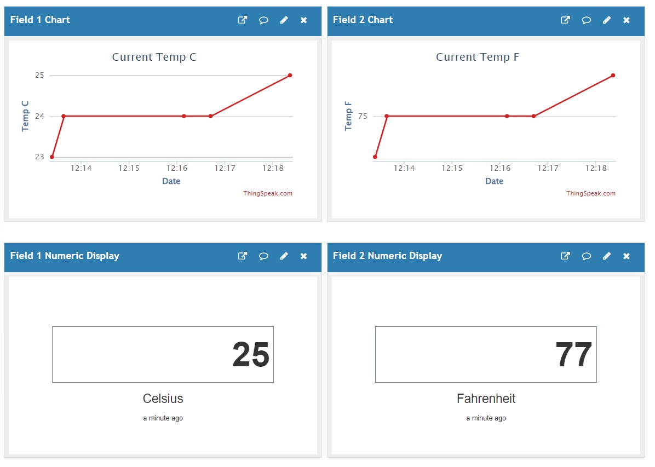
Task: Edit Field 1 Chart with pencil icon
Action: coord(284,20)
